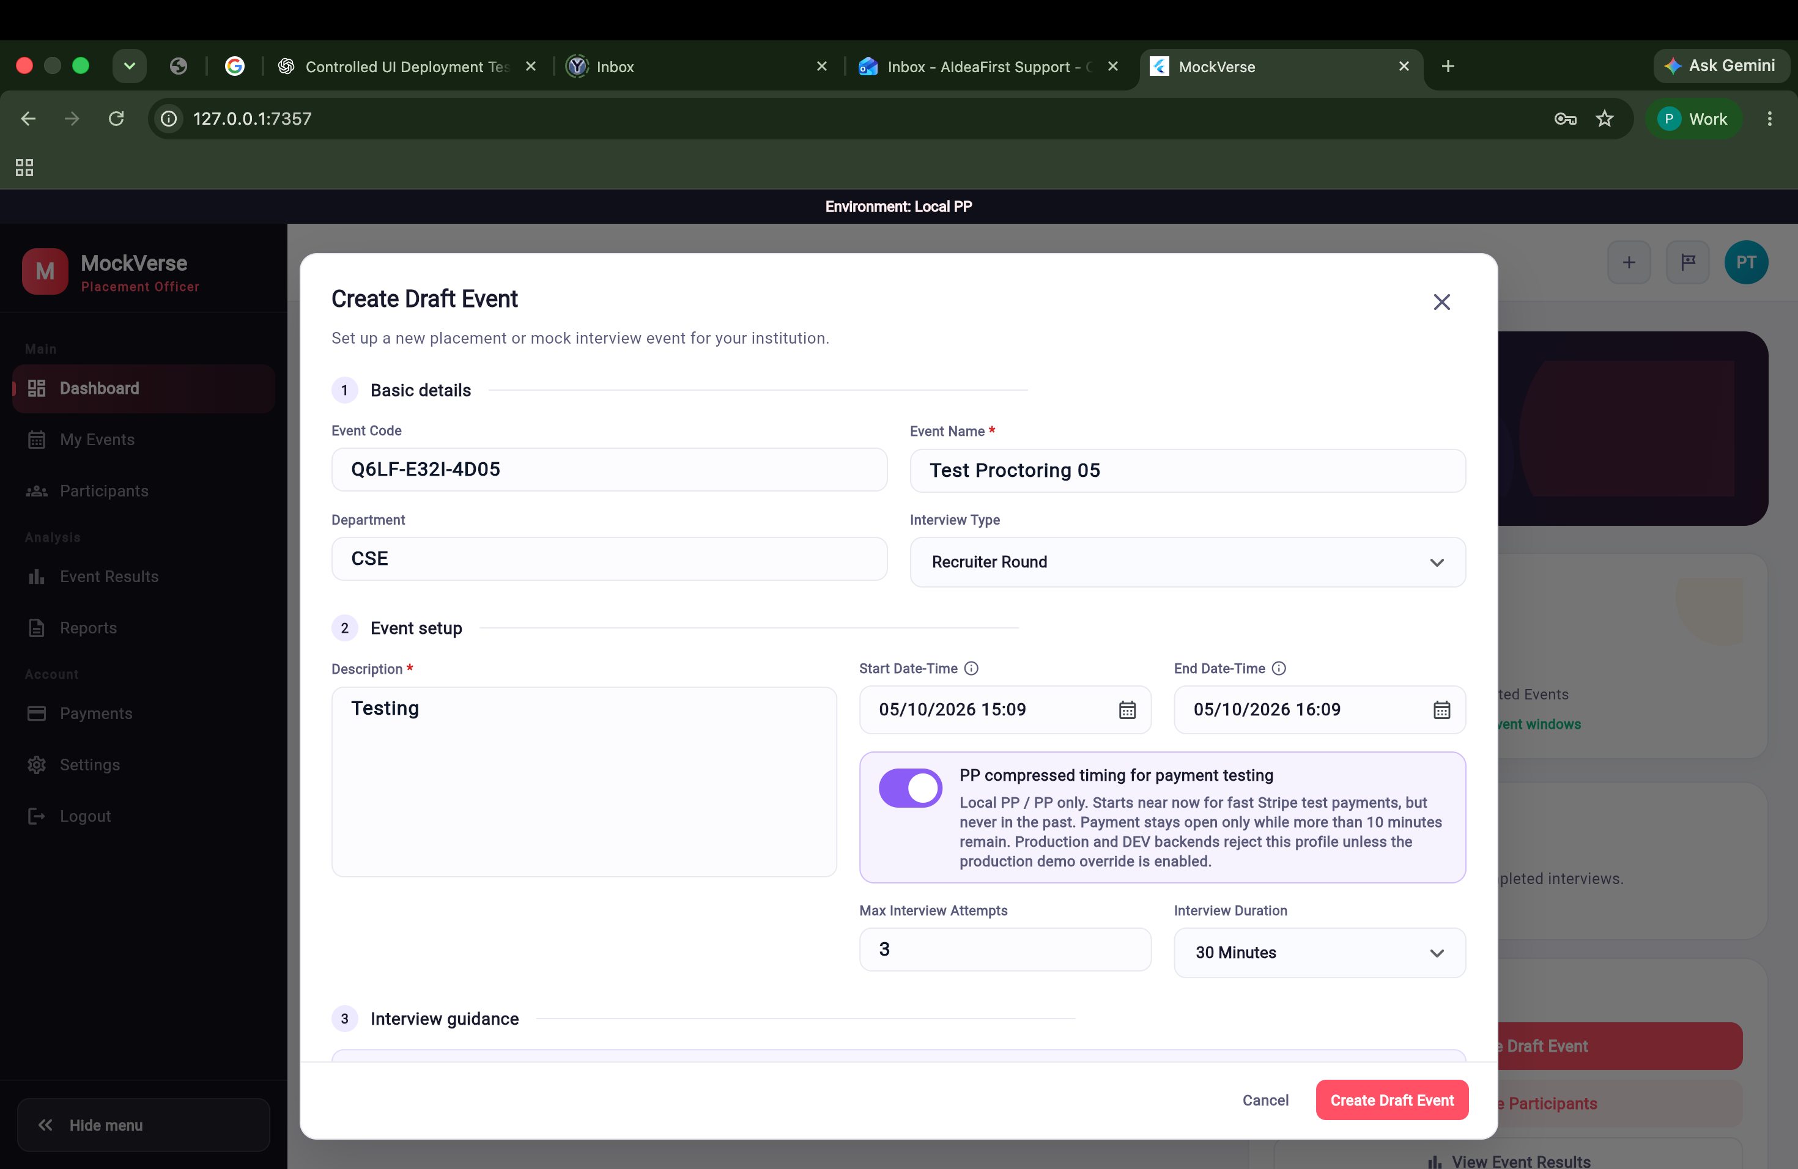
Task: Open the apps grid icon in the bookmarks bar
Action: coord(24,168)
